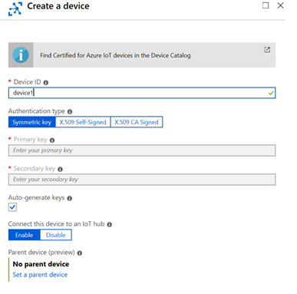Focus the Device ID input field

click(x=142, y=93)
